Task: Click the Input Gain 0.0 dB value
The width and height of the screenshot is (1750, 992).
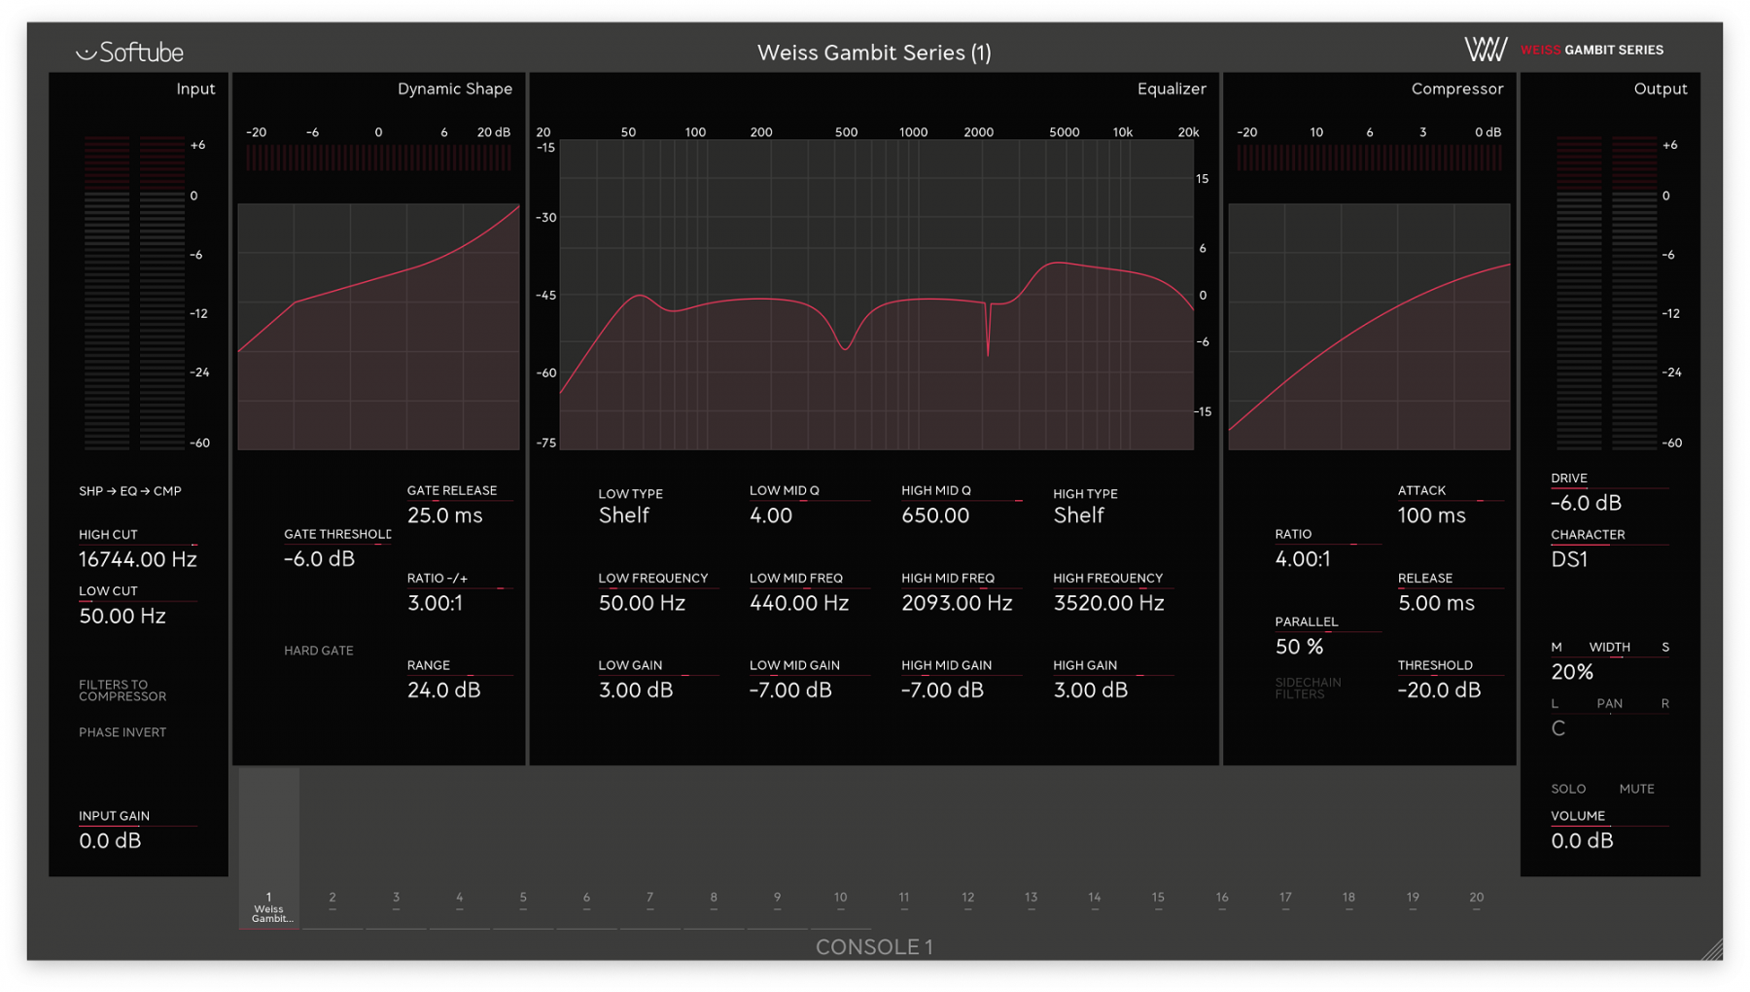Action: click(110, 840)
